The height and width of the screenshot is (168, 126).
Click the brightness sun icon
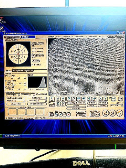74,99
